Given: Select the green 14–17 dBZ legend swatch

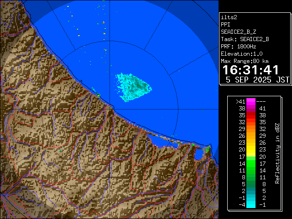Looking at the screenshot, I should [251, 163].
